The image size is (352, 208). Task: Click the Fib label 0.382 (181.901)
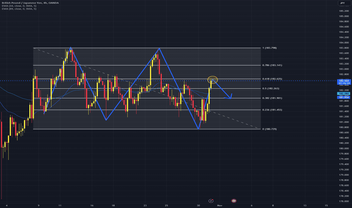coord(272,98)
